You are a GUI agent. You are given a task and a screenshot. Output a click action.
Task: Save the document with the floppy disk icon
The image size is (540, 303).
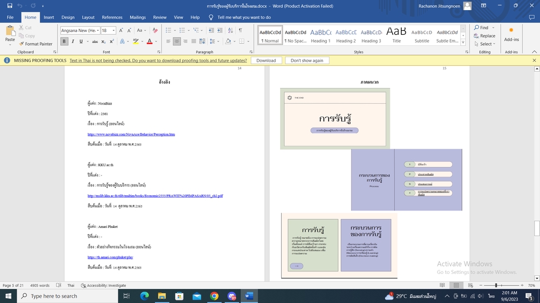click(x=10, y=6)
